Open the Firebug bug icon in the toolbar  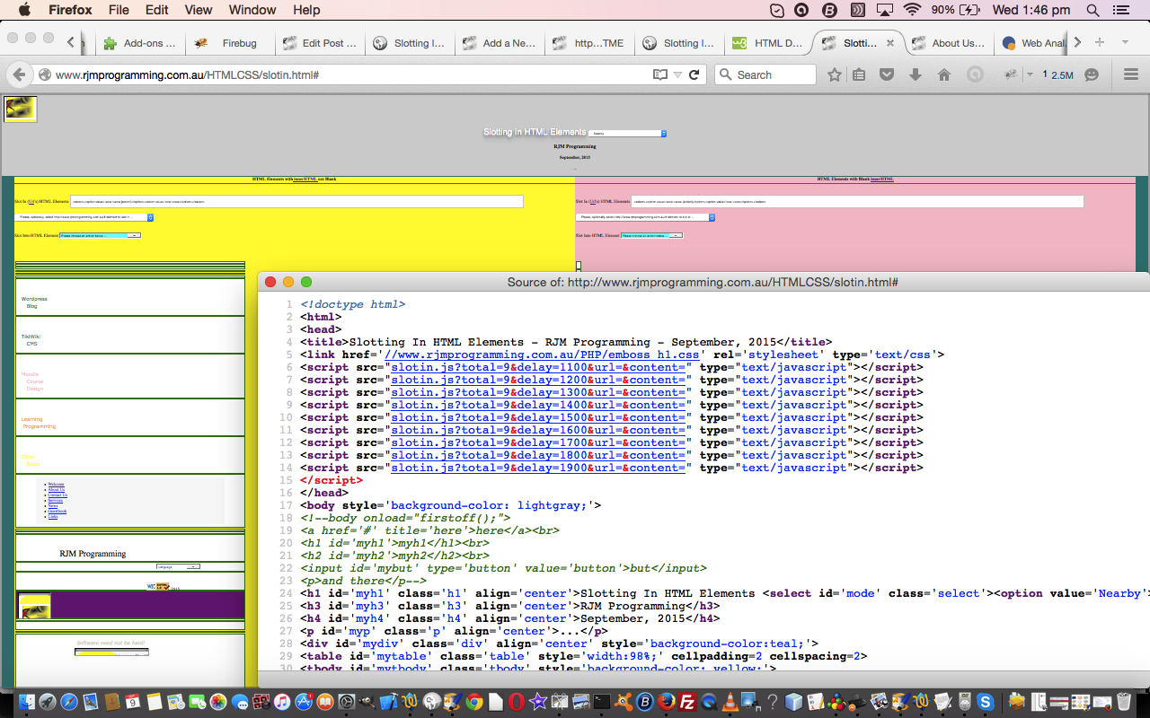[1011, 75]
